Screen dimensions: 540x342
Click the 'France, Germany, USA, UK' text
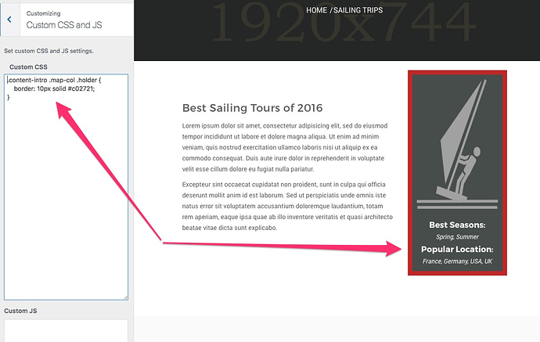pos(457,261)
